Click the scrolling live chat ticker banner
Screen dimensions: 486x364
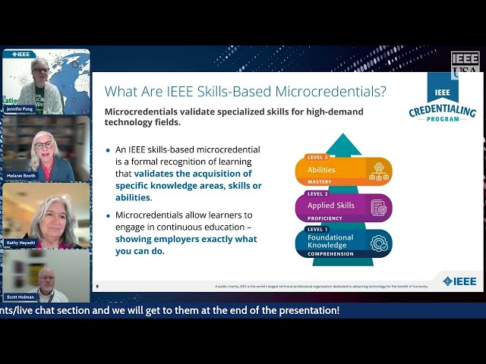243,310
